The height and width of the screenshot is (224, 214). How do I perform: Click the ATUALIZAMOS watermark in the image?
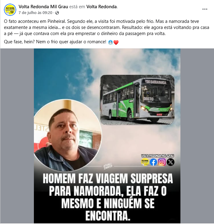(x=108, y=166)
